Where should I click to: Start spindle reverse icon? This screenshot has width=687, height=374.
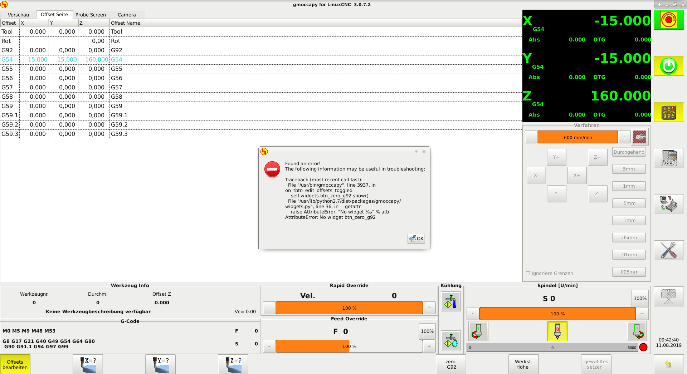[x=478, y=331]
